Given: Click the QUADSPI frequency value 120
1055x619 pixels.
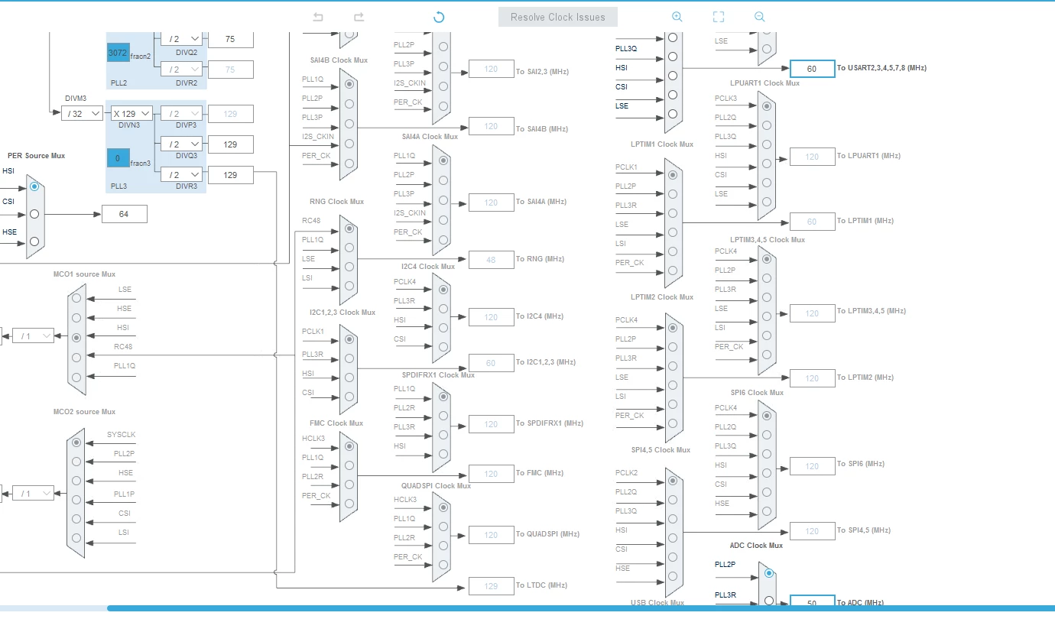Looking at the screenshot, I should point(491,535).
